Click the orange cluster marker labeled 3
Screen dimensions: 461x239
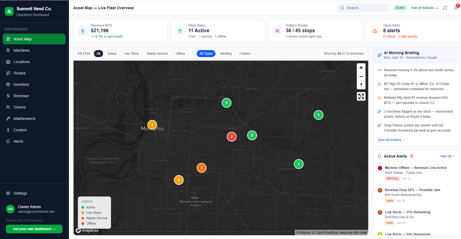202,168
